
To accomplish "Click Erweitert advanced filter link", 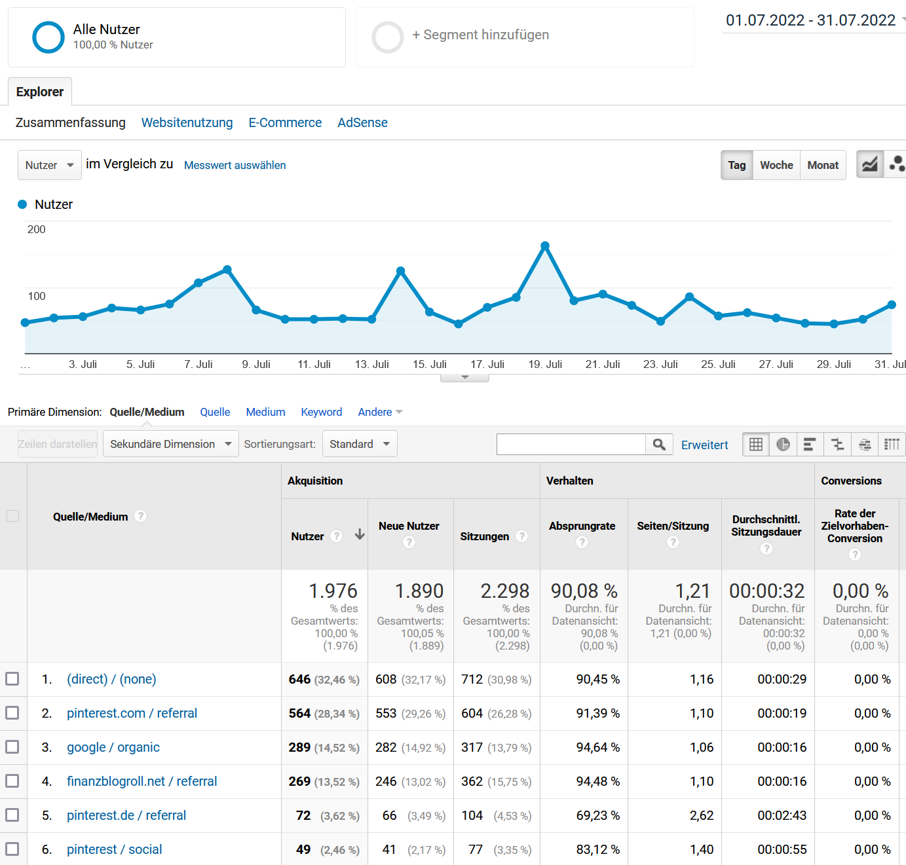I will click(x=705, y=445).
